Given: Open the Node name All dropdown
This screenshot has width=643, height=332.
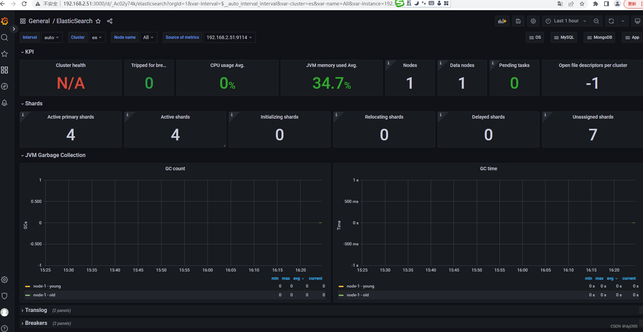Looking at the screenshot, I should 148,37.
